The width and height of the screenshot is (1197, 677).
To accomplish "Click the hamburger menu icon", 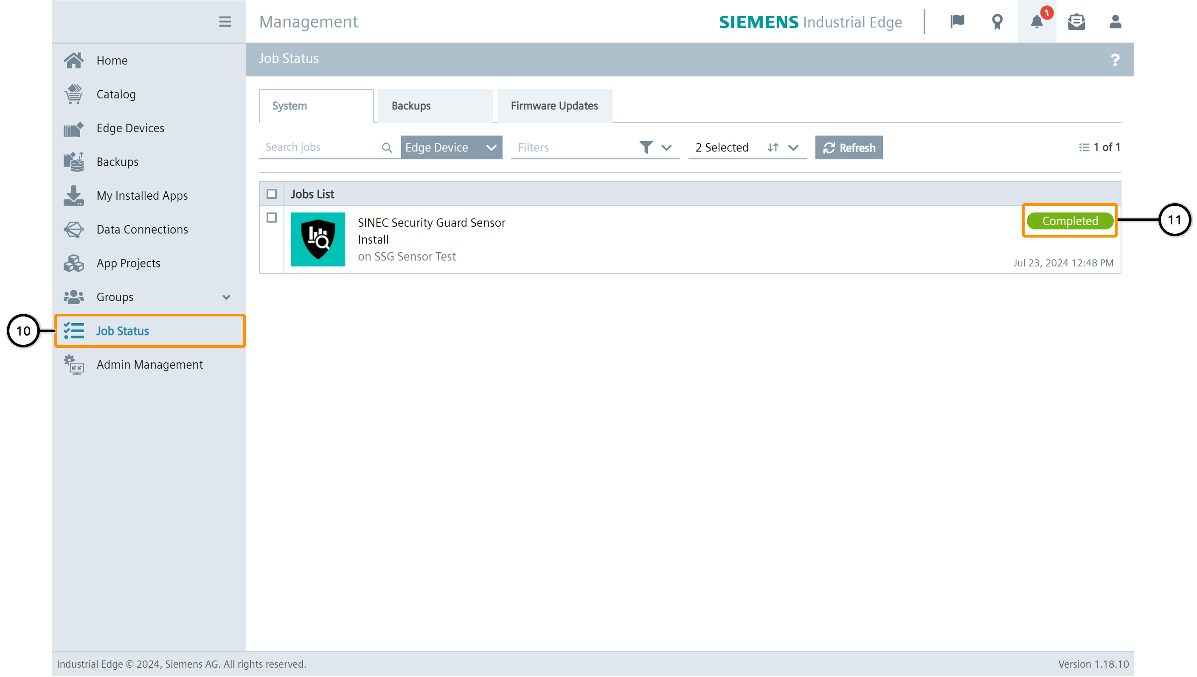I will [x=225, y=21].
